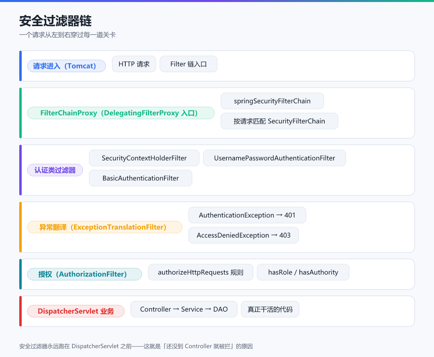Click the DispatcherServlet 业务 red label
This screenshot has width=434, height=357.
pyautogui.click(x=76, y=311)
